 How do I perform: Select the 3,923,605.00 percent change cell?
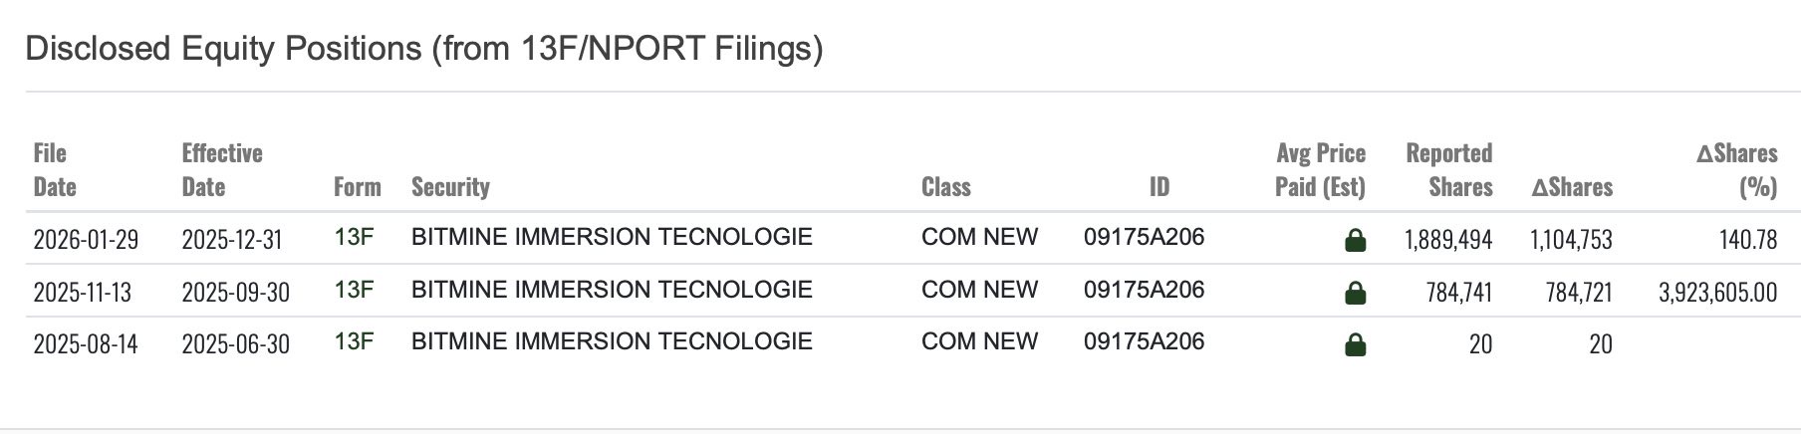1717,293
